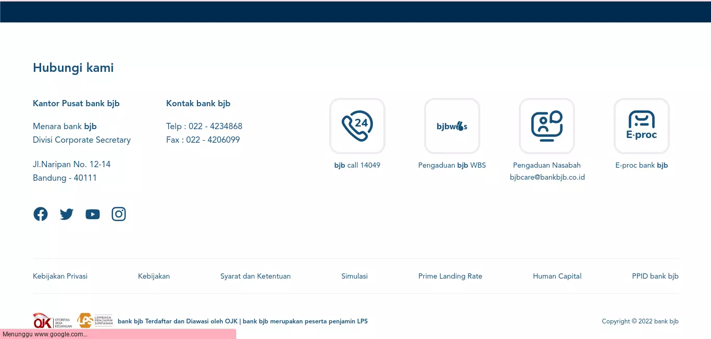Open the bjb call 14049 phone icon
Screen dimensions: 711x339
[x=357, y=126]
